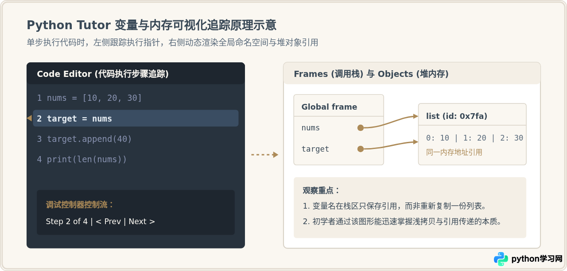Select code line 4 print(len(nums))

point(82,159)
